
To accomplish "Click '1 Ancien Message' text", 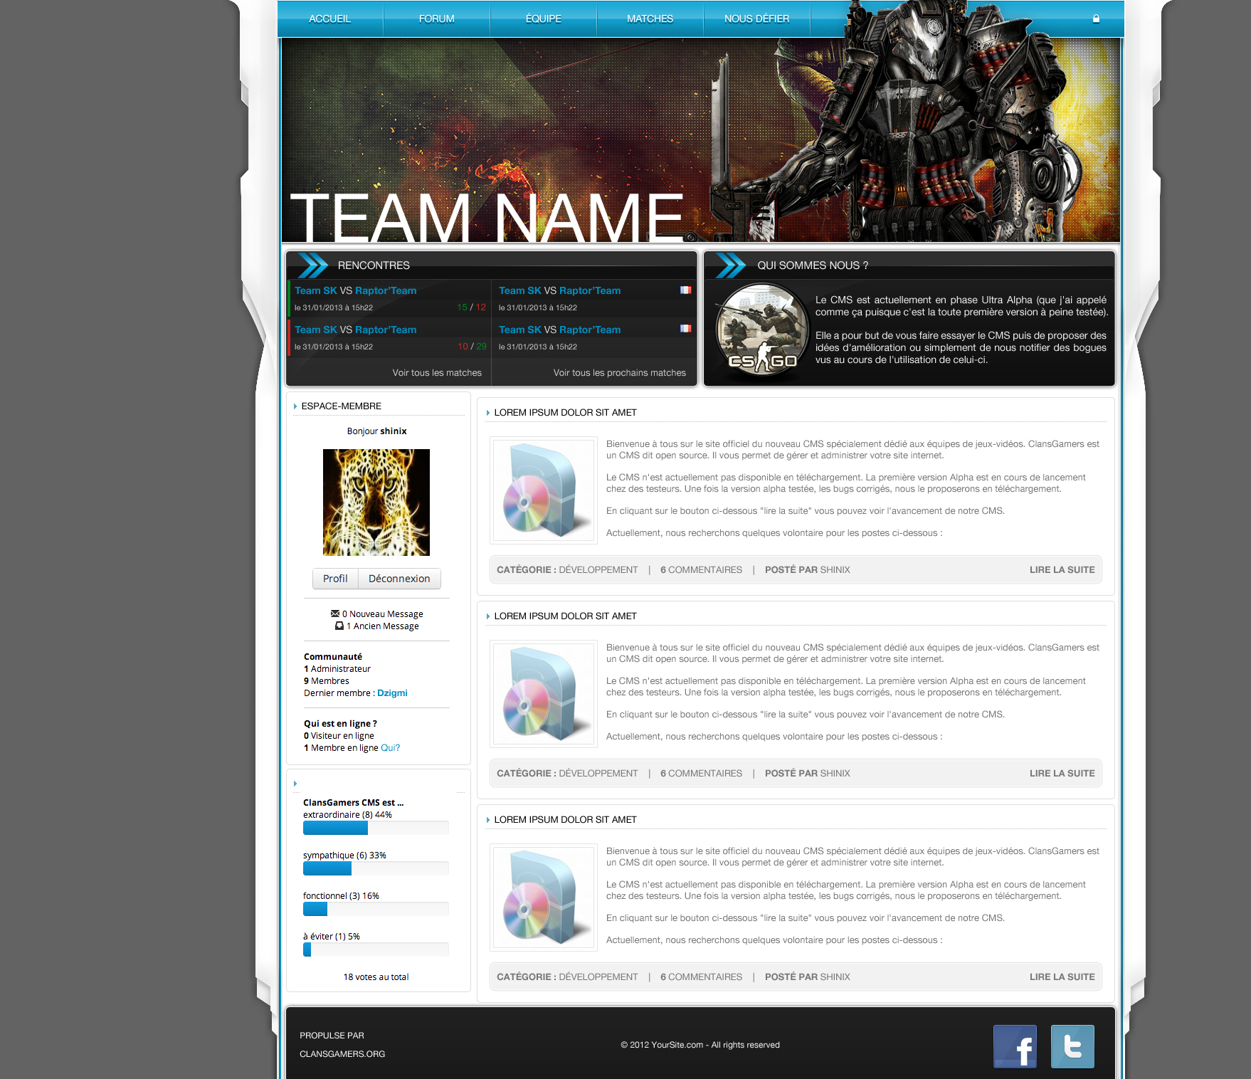I will [x=382, y=626].
